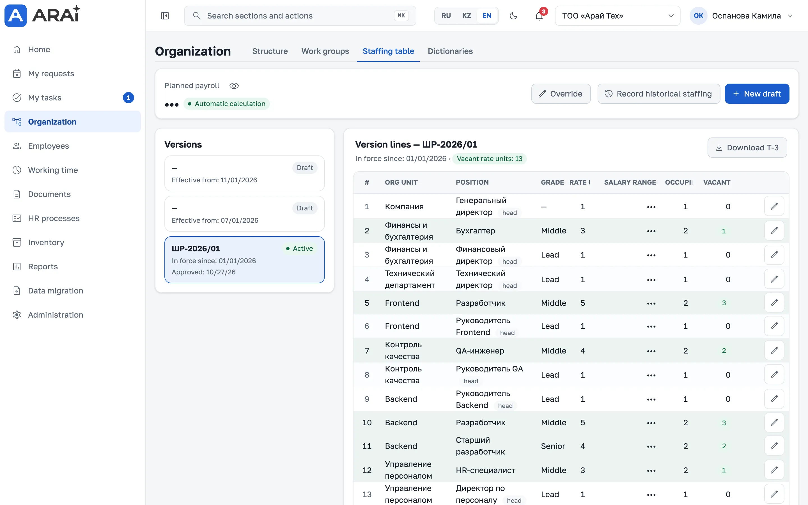Select EN language option
Image resolution: width=808 pixels, height=505 pixels.
pyautogui.click(x=487, y=16)
